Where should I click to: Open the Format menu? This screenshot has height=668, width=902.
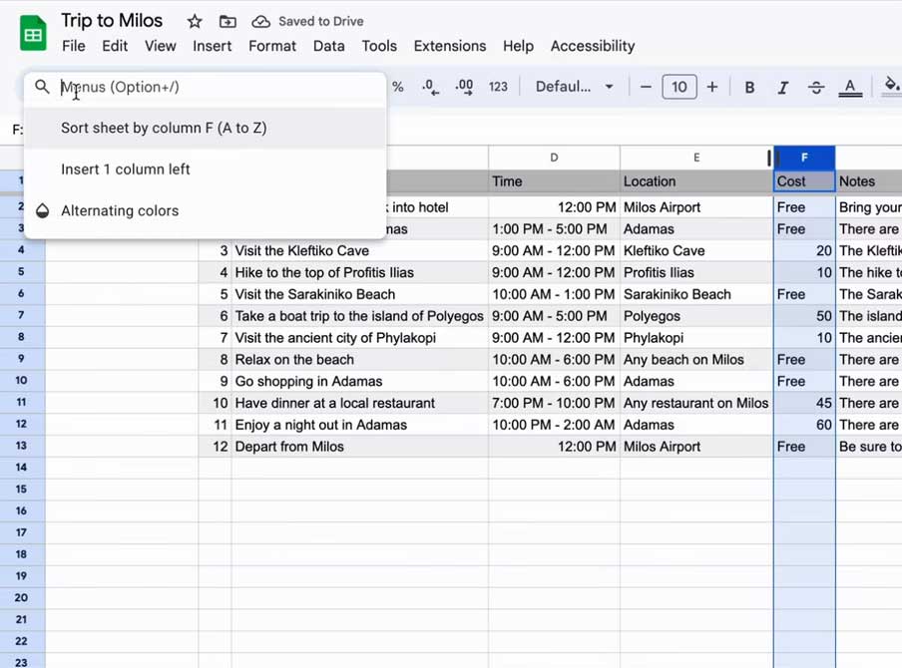pos(272,46)
